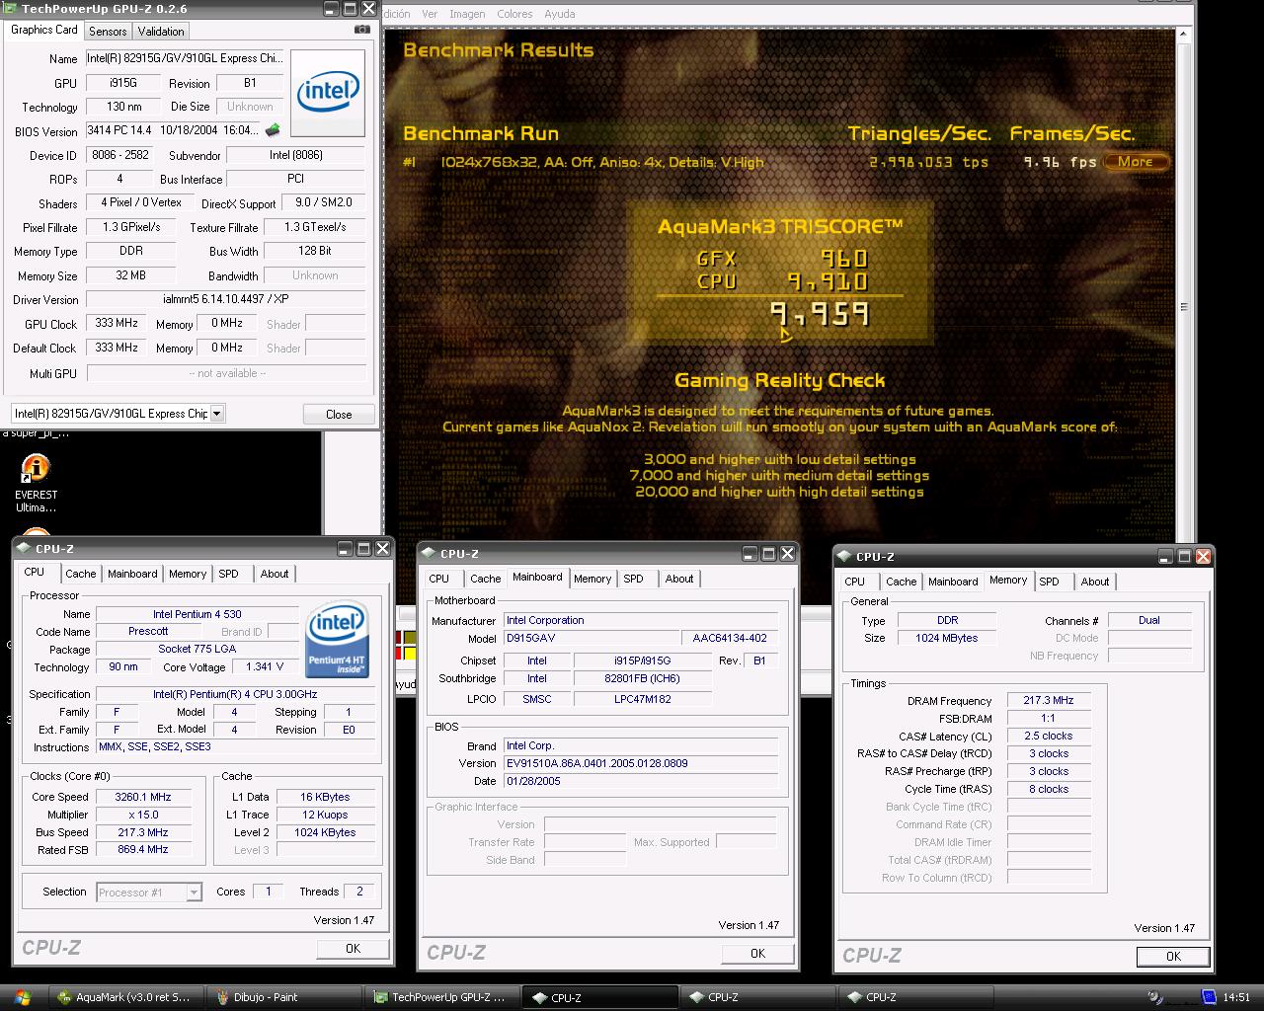Click the title icon of the CPU-Z processor window

(x=24, y=548)
